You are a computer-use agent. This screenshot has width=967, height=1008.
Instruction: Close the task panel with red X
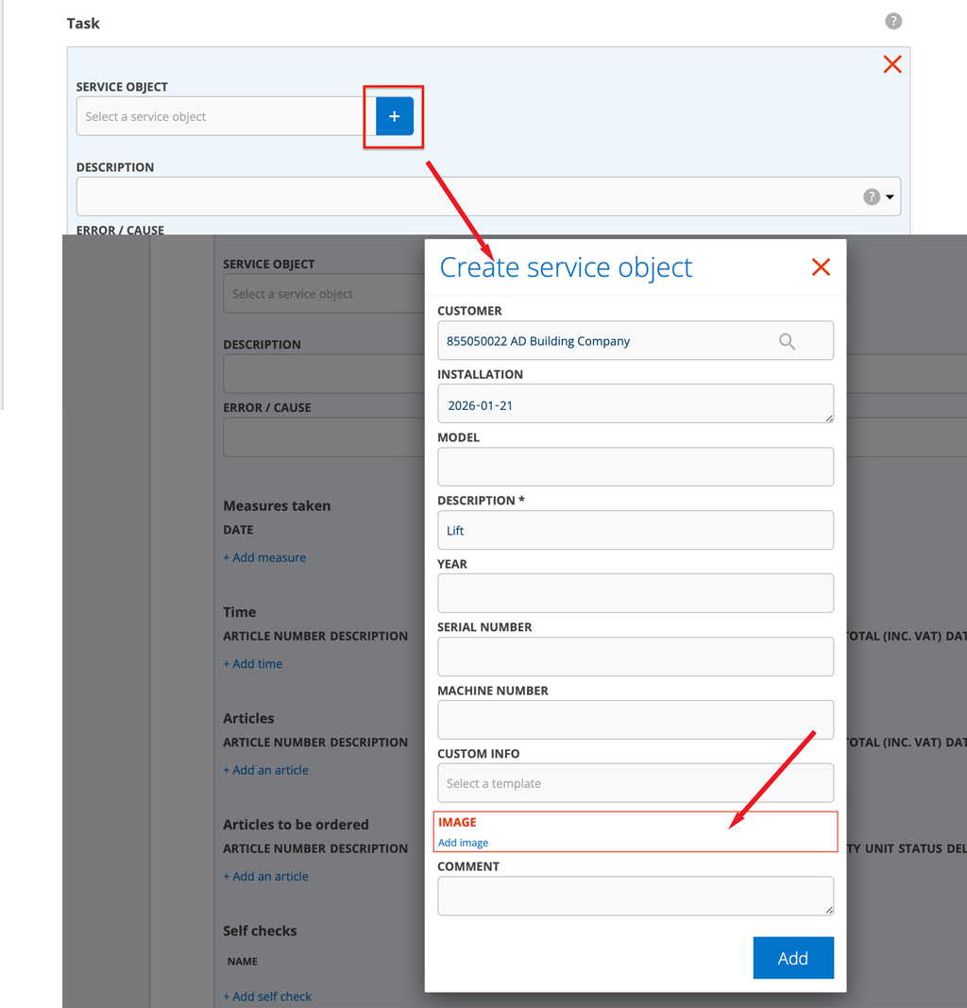892,64
